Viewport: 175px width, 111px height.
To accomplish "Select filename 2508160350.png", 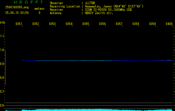I will 17,7.
